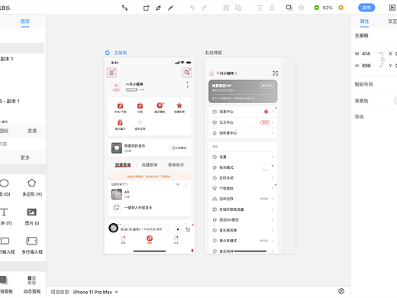This screenshot has width=397, height=298.
Task: Click the AR playlist cover thumbnail
Action: point(117,194)
